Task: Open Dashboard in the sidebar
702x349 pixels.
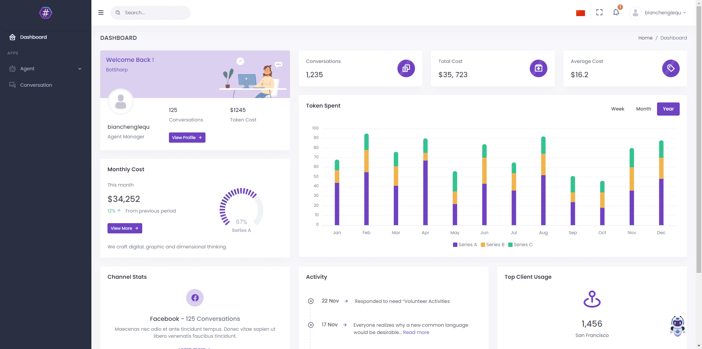Action: (46, 37)
